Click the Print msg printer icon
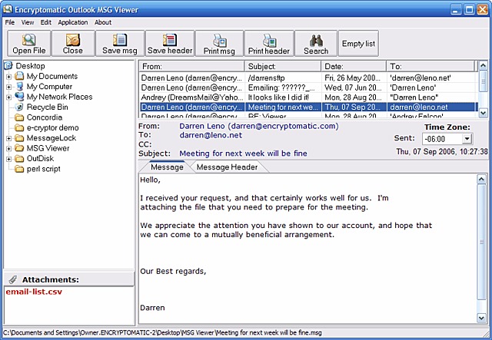This screenshot has height=340, width=492. click(219, 41)
